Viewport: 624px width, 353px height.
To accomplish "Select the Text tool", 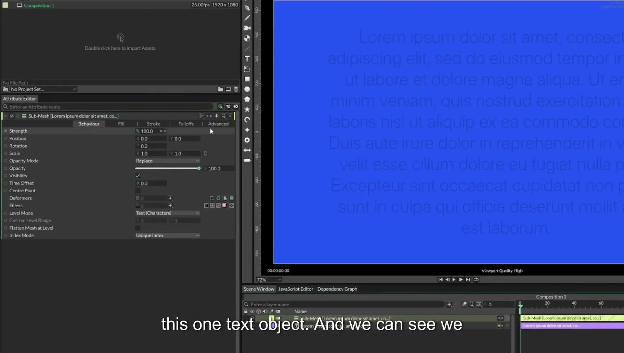I will point(247,58).
